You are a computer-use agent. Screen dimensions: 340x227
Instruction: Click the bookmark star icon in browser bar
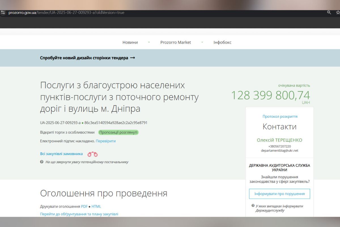[337, 12]
